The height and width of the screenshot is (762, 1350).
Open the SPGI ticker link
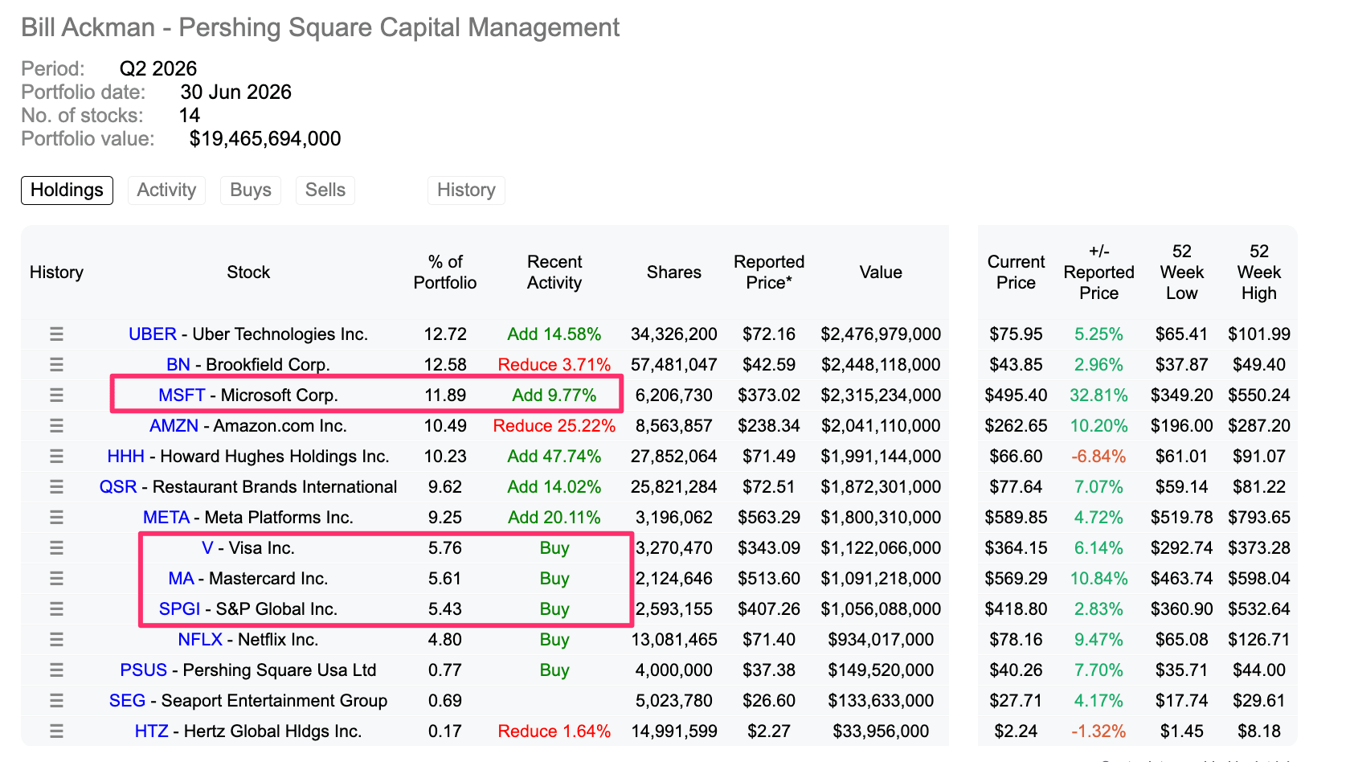click(x=179, y=608)
